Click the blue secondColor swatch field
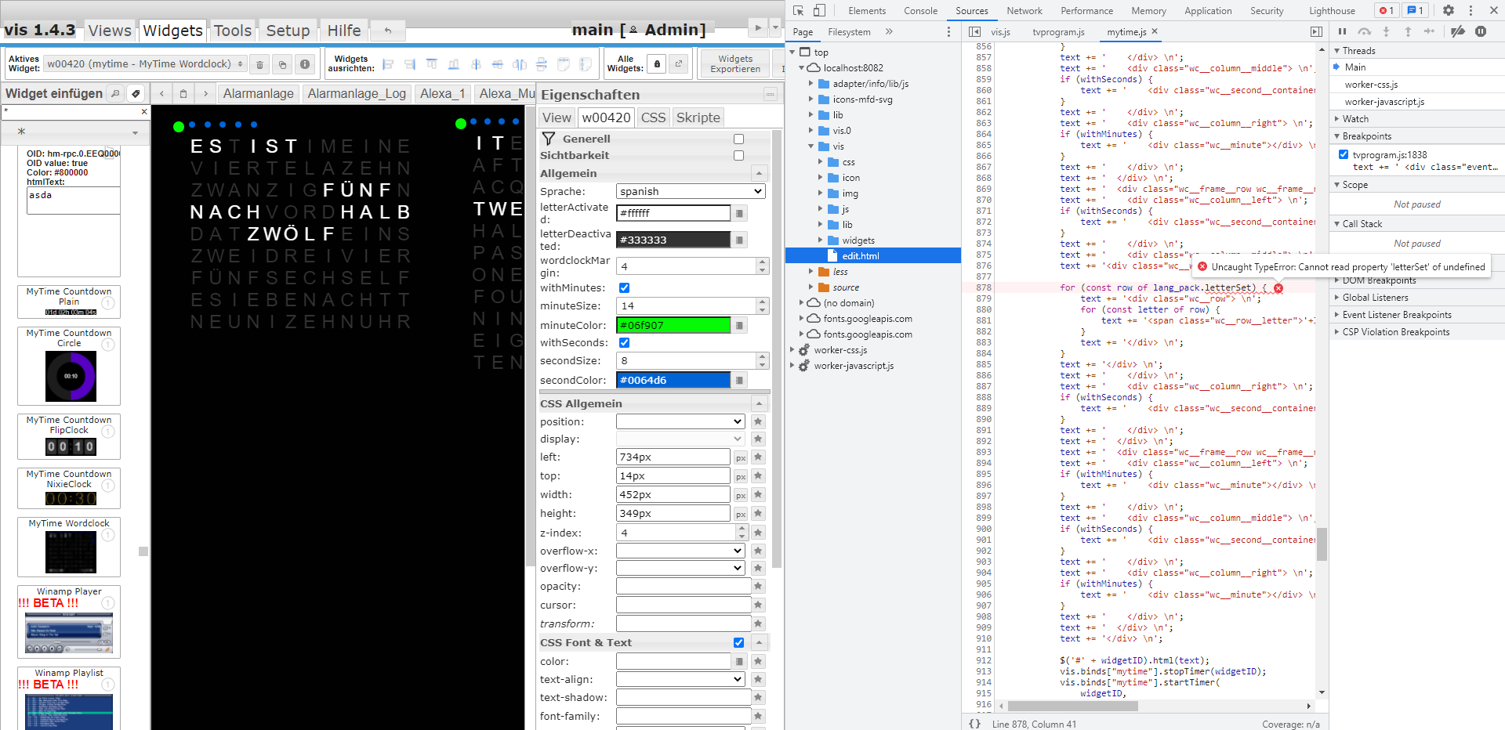This screenshot has width=1505, height=730. tap(673, 380)
